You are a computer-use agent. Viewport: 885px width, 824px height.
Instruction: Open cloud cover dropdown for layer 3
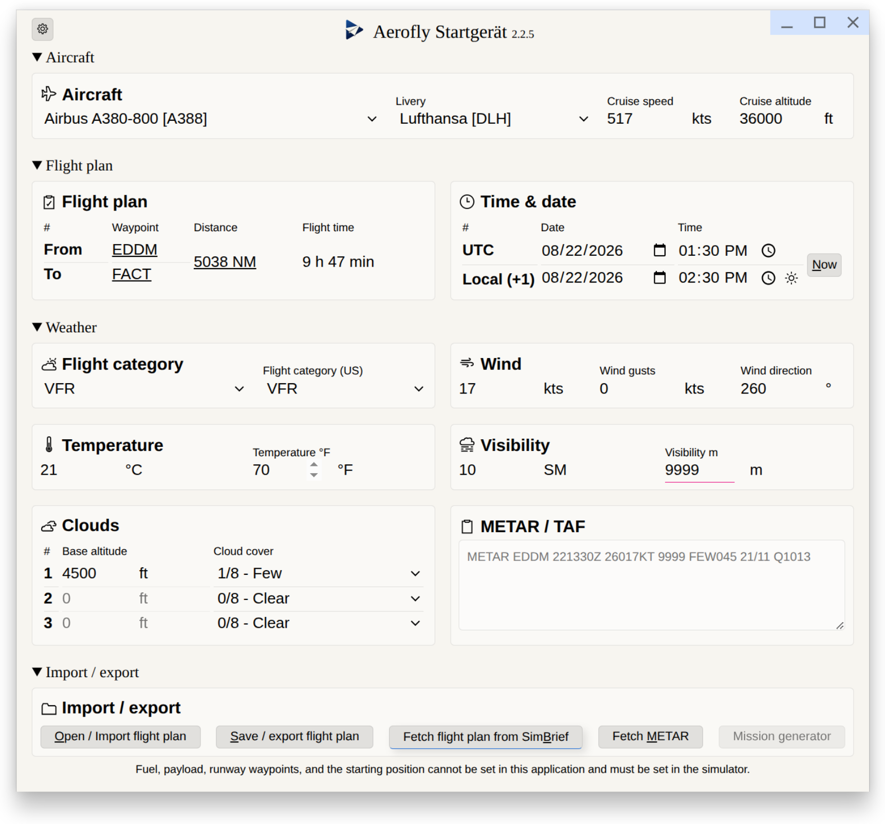pos(318,623)
